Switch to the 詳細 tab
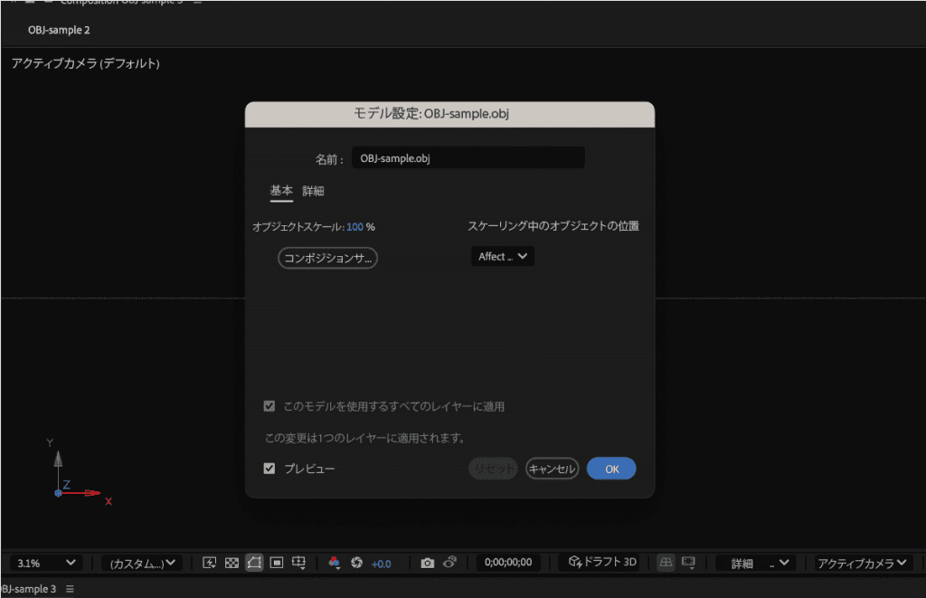The image size is (926, 598). (313, 191)
